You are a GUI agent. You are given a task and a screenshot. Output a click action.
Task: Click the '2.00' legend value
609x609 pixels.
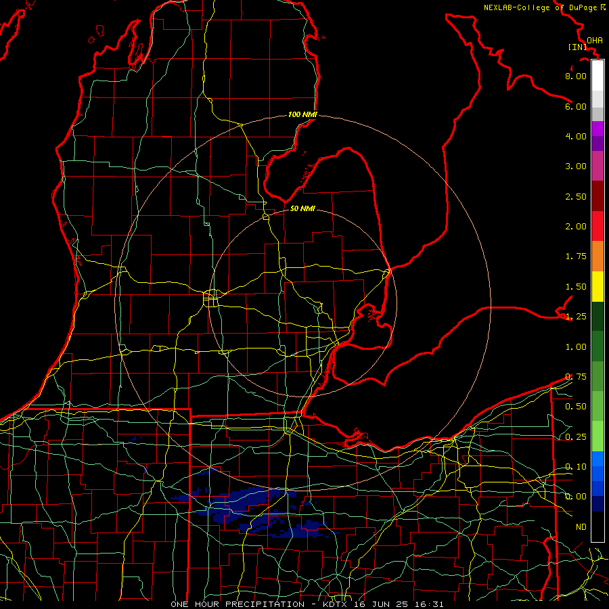coord(576,227)
